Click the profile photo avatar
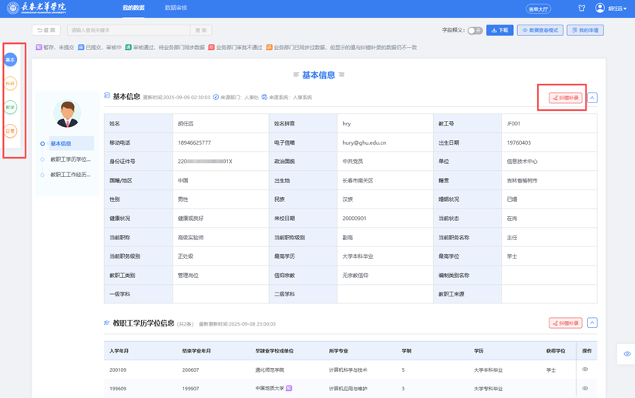The image size is (635, 398). (x=67, y=114)
